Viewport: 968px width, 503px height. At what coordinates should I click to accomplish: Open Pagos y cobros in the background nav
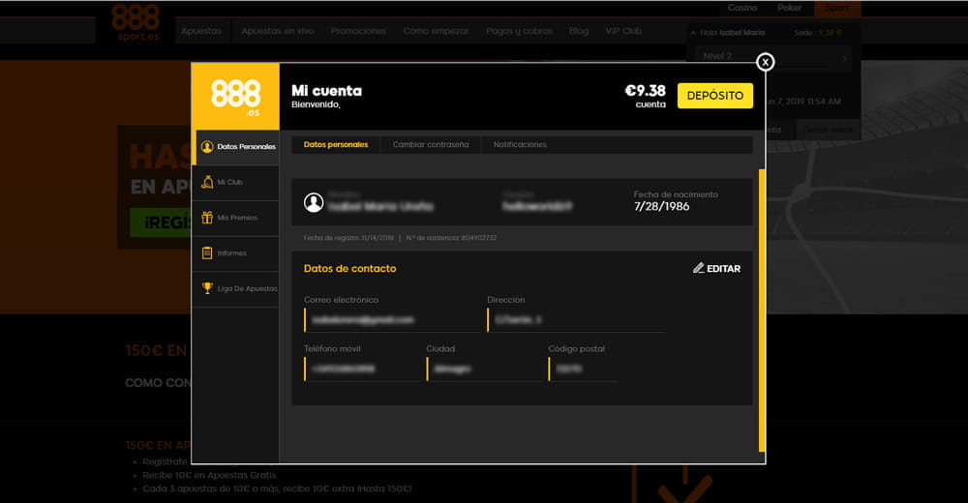tap(519, 31)
